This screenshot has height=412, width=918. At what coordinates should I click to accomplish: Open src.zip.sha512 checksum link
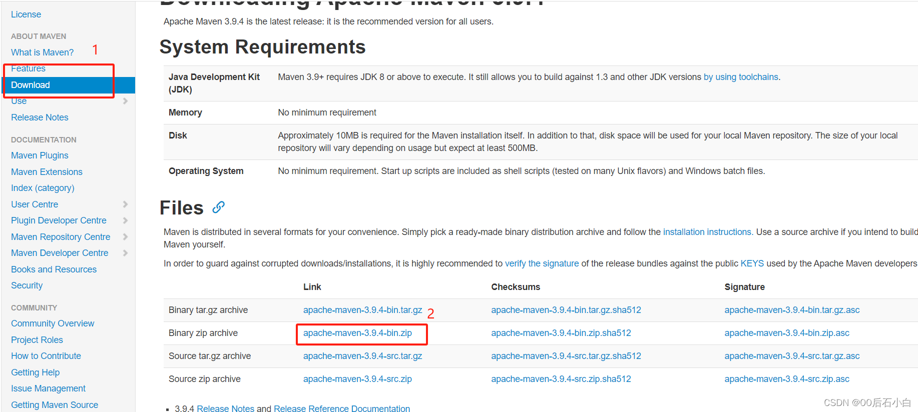561,379
